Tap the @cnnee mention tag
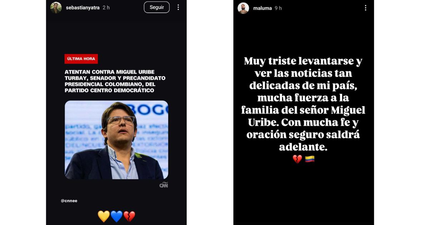Image resolution: width=429 pixels, height=225 pixels. pos(69,201)
